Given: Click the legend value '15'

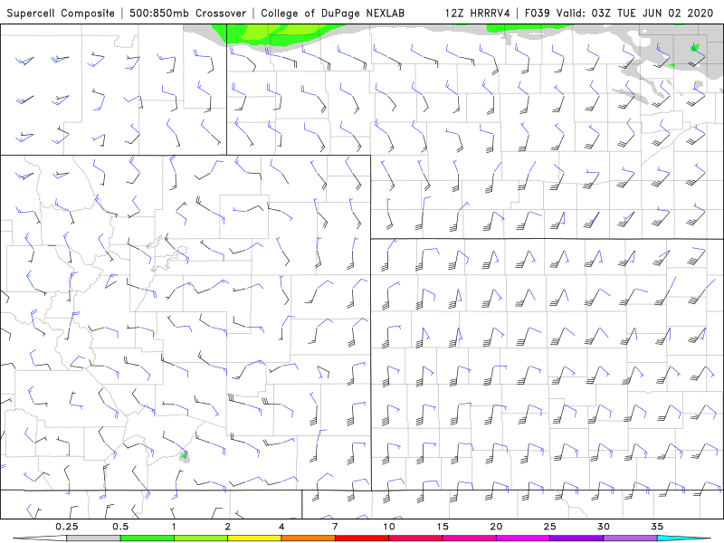Looking at the screenshot, I should (x=443, y=527).
